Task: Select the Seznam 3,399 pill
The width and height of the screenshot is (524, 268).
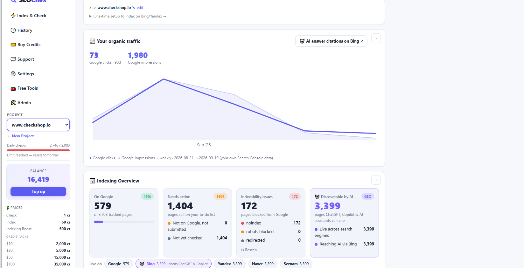Action: point(296,264)
